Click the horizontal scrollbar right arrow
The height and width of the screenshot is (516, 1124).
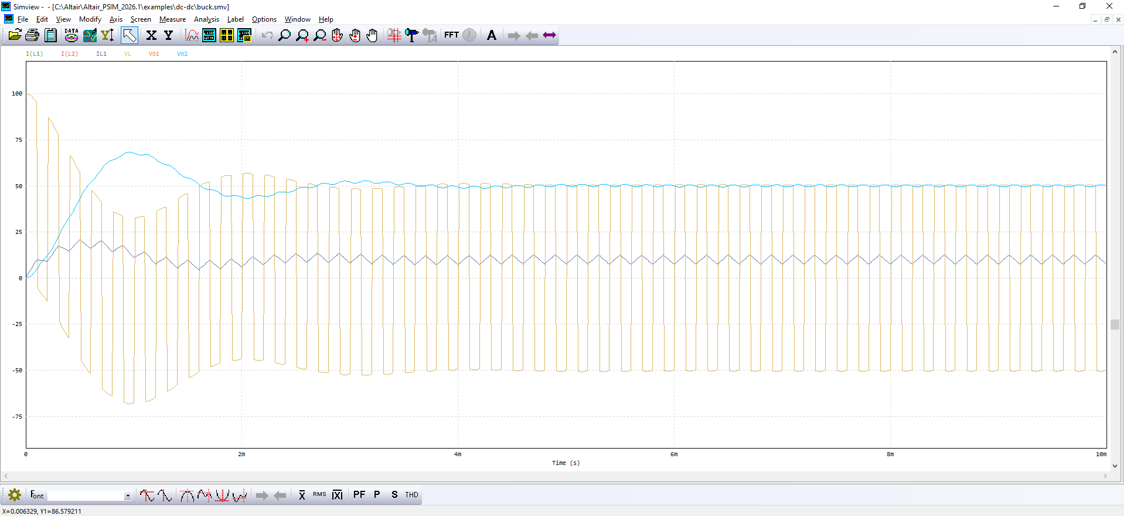point(1105,476)
